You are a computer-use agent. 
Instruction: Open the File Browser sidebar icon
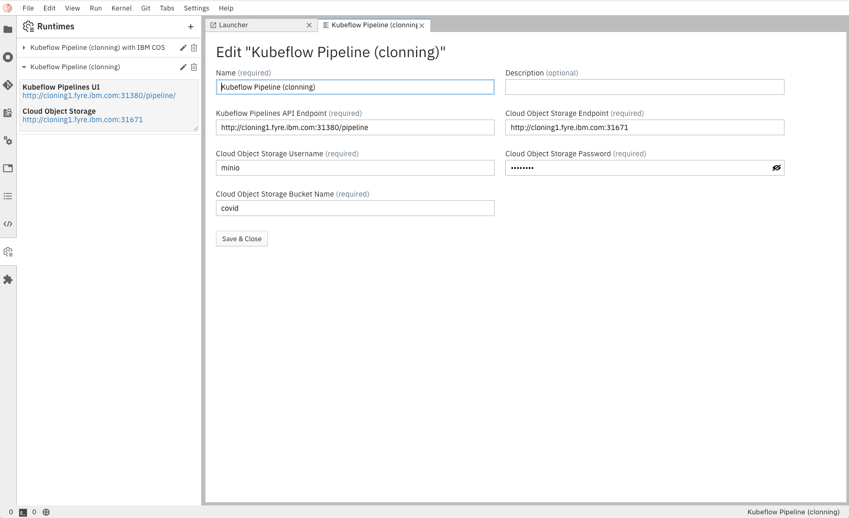click(8, 29)
